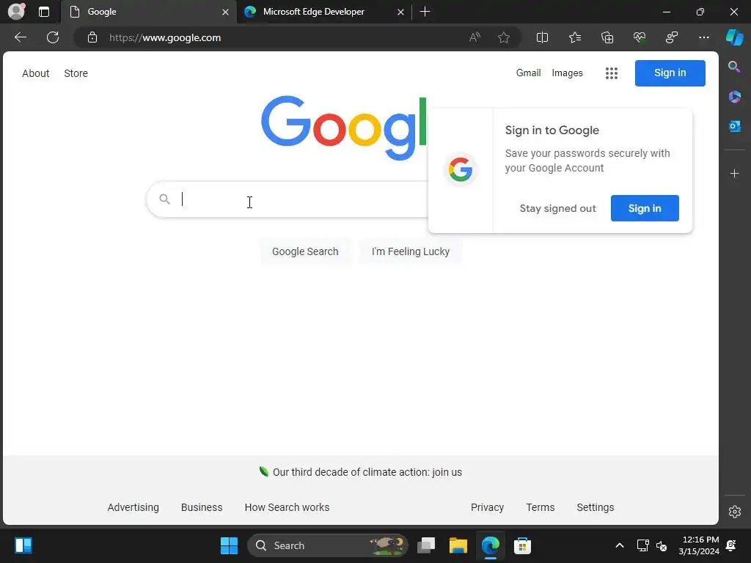Open Settings and more ellipsis menu

pyautogui.click(x=703, y=37)
